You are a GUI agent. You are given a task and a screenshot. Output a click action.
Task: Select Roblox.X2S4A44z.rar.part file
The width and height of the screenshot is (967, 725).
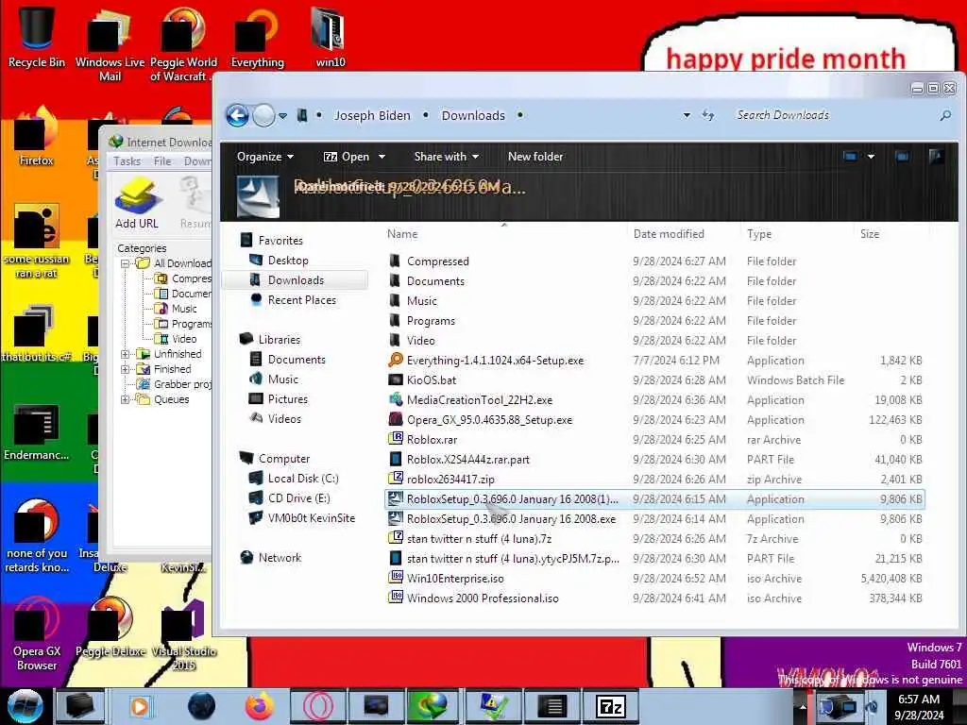point(653,460)
